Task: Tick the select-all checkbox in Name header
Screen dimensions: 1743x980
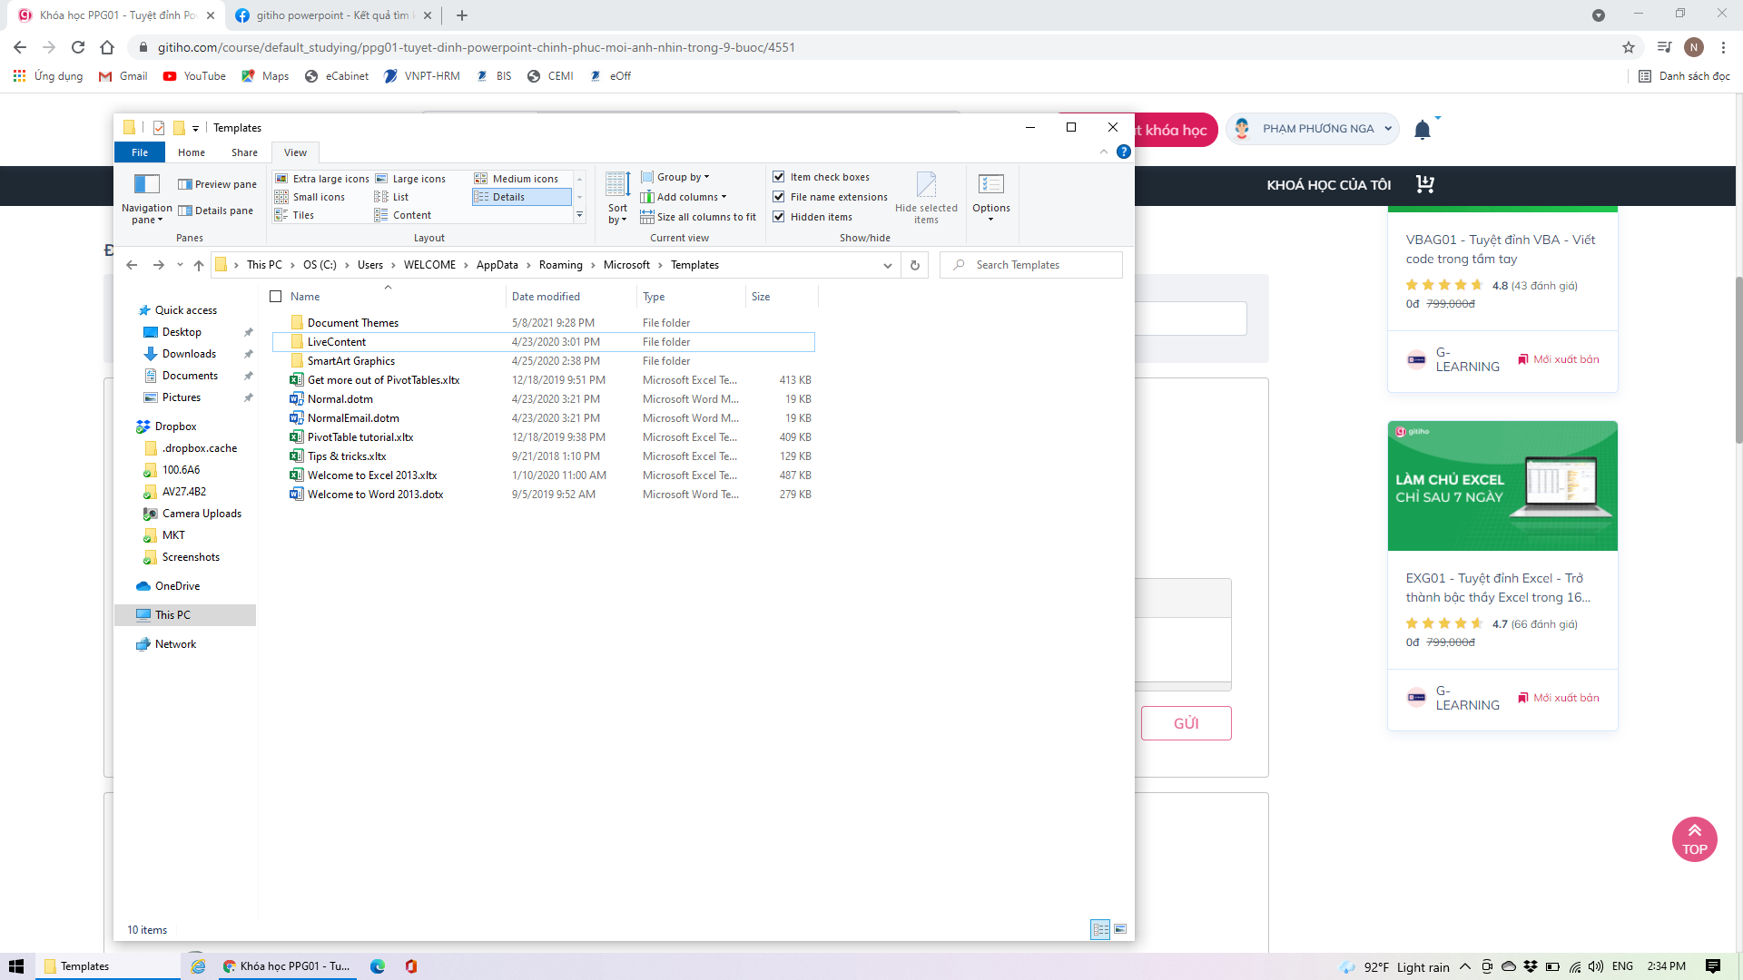Action: 276,297
